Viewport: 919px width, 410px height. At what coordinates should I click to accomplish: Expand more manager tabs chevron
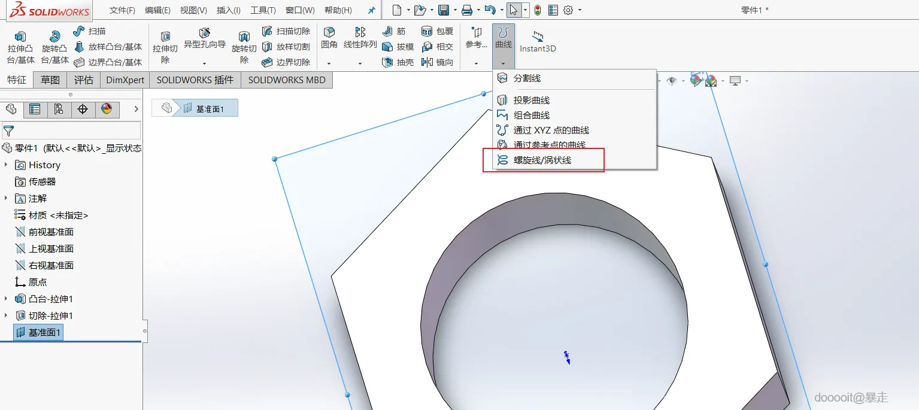pos(136,109)
